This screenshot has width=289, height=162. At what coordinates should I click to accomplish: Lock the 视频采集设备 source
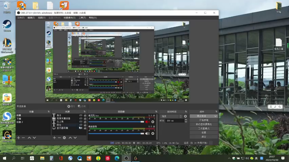click(85, 118)
